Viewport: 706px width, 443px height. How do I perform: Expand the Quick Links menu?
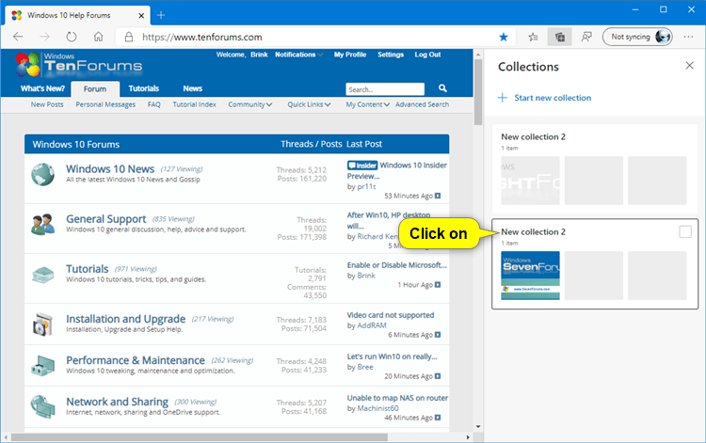pos(309,104)
